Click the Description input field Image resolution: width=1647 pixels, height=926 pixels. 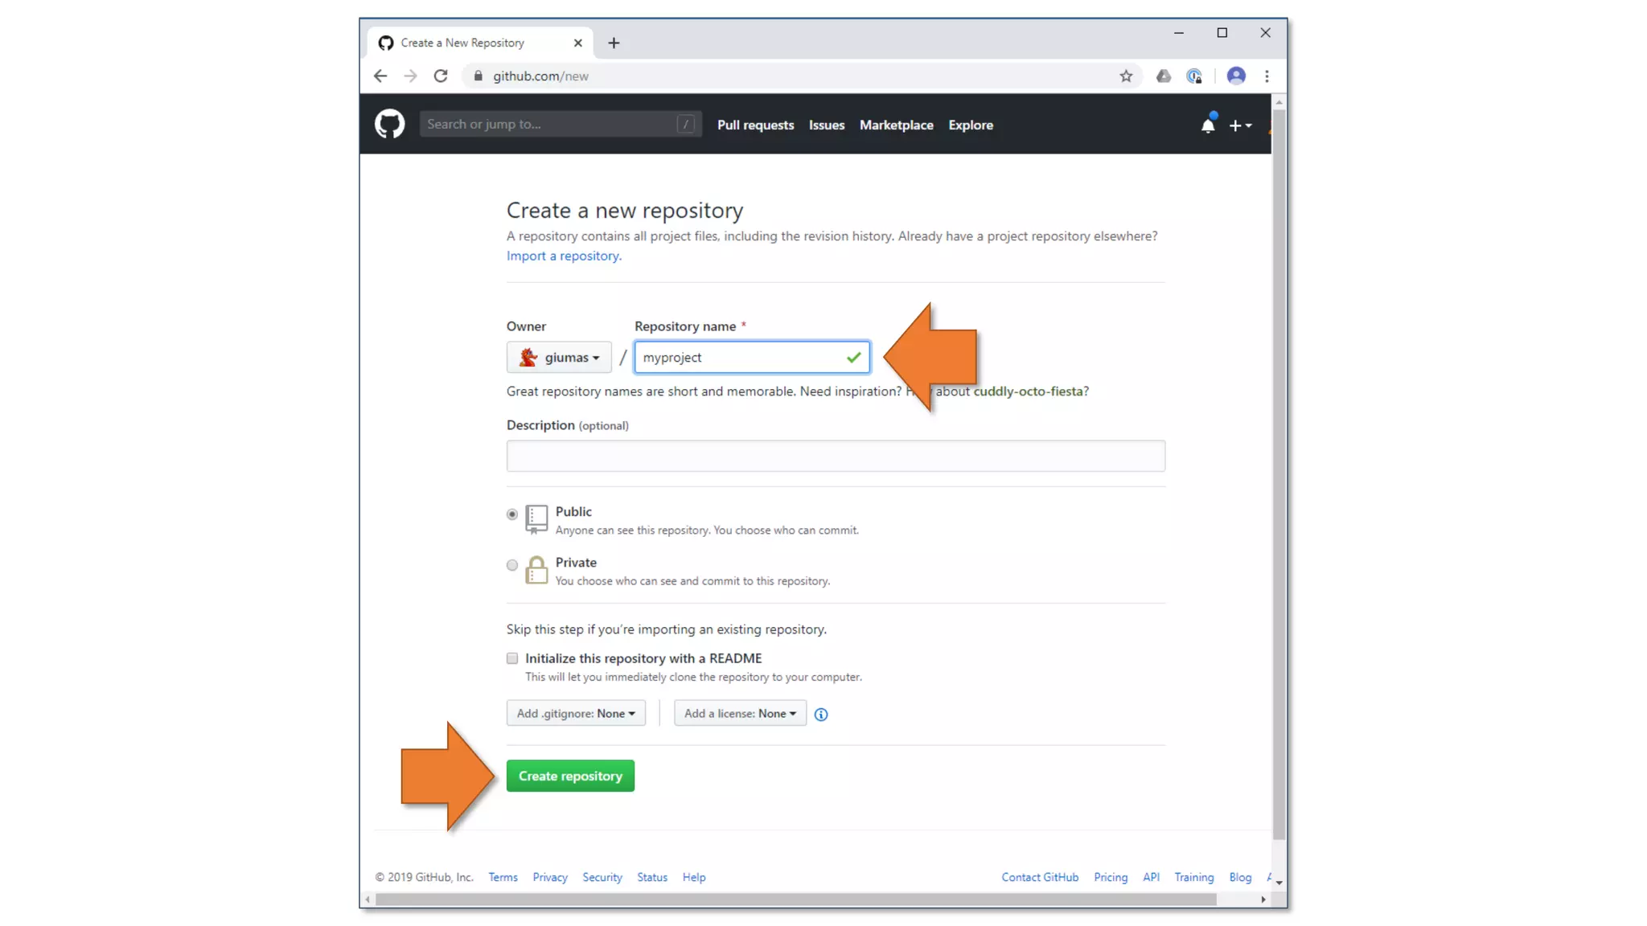836,456
